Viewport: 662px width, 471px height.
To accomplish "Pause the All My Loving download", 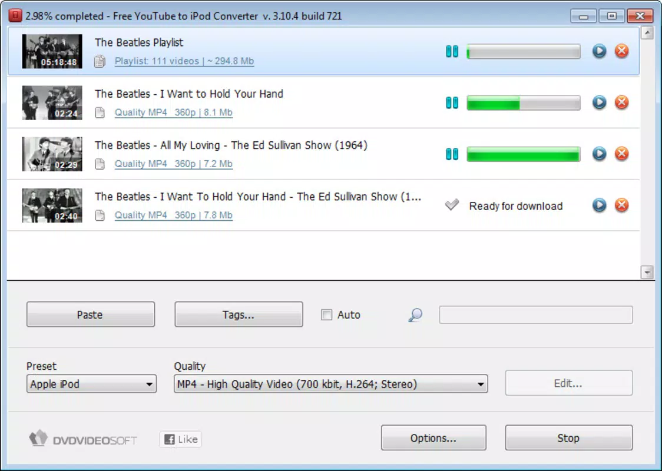I will coord(452,154).
